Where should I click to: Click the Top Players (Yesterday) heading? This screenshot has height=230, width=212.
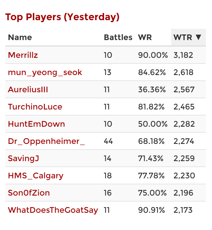click(62, 17)
